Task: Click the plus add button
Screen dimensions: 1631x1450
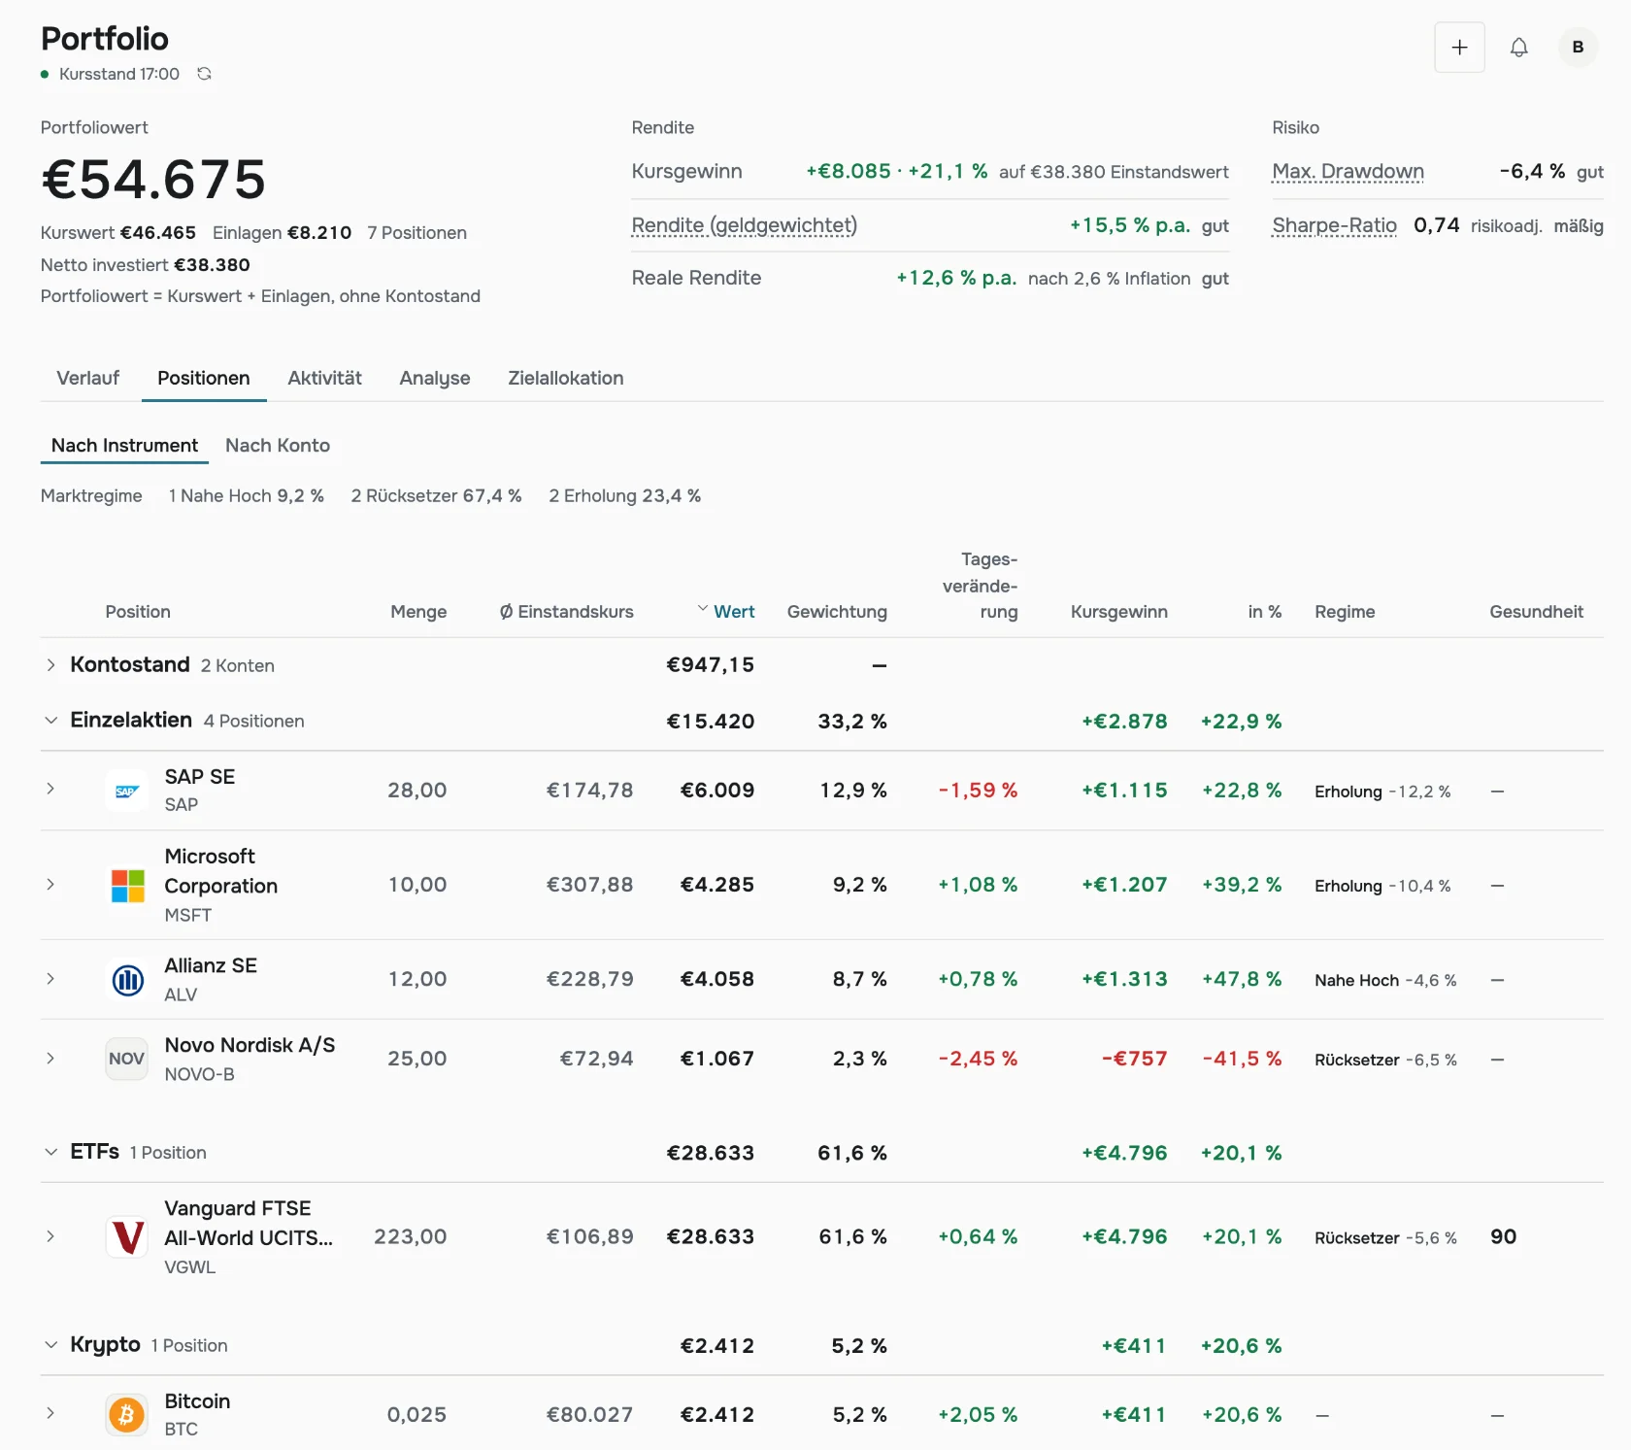Action: pyautogui.click(x=1459, y=47)
